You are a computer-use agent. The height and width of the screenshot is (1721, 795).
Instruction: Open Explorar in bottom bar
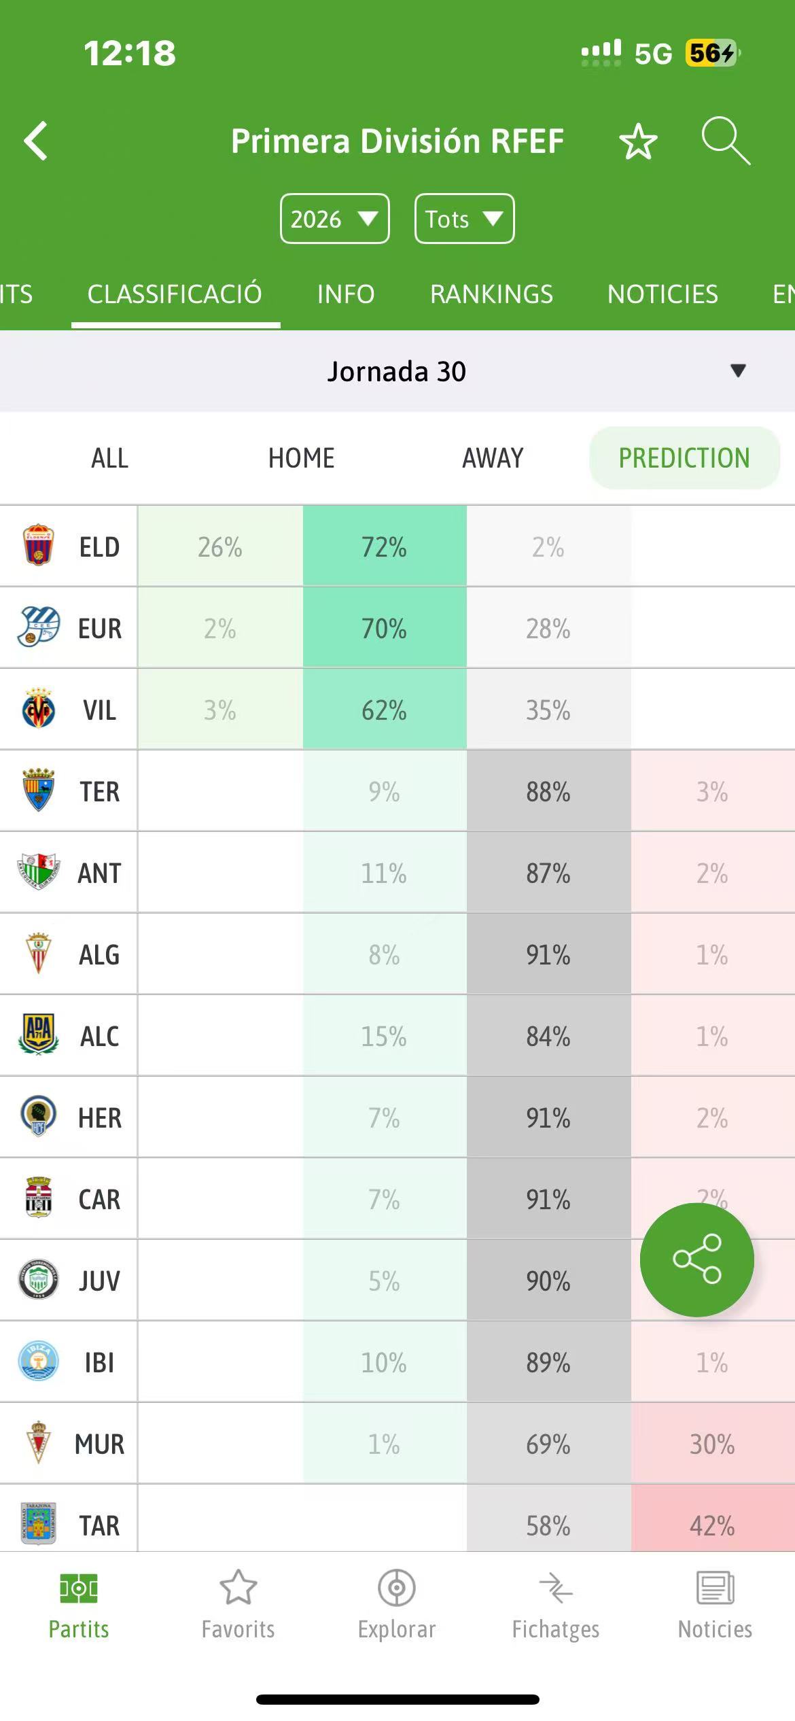(397, 1604)
